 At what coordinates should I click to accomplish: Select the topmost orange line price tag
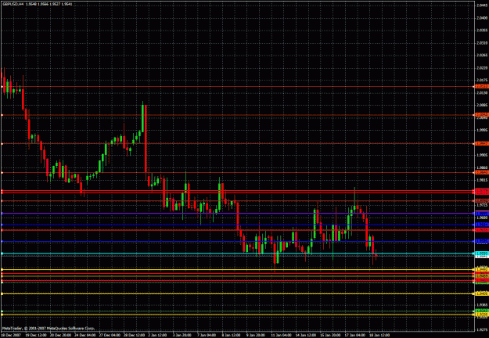481,86
